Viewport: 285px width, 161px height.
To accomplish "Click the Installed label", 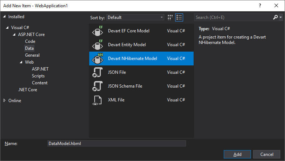I will [16, 17].
